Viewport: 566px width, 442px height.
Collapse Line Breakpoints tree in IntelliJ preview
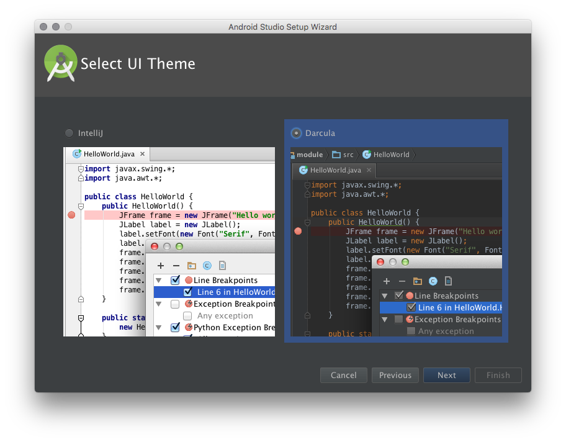click(158, 281)
